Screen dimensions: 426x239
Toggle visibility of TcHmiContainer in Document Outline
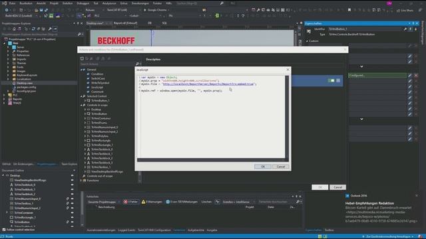tap(73, 212)
